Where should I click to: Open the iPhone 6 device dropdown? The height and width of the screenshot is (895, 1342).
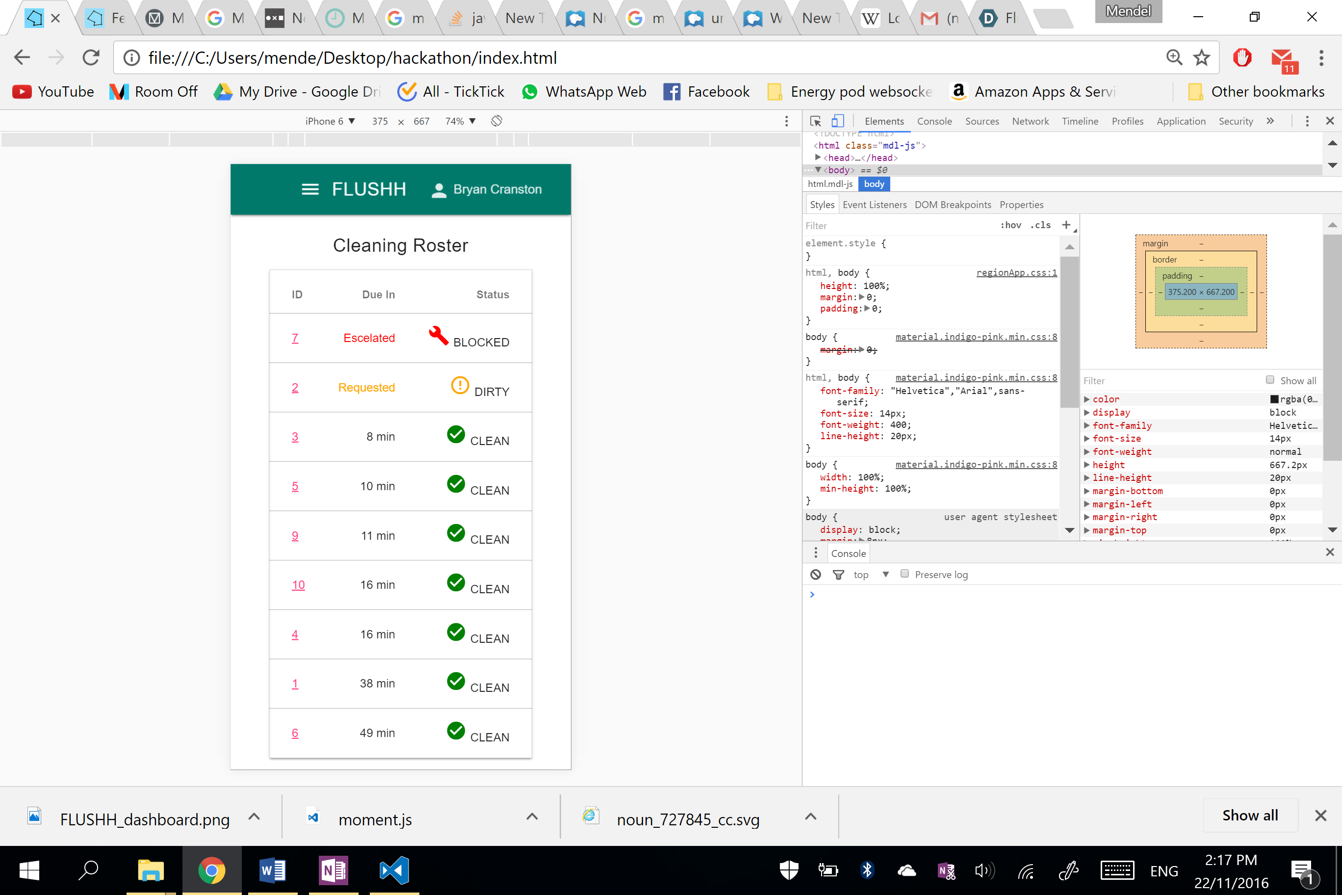[330, 121]
